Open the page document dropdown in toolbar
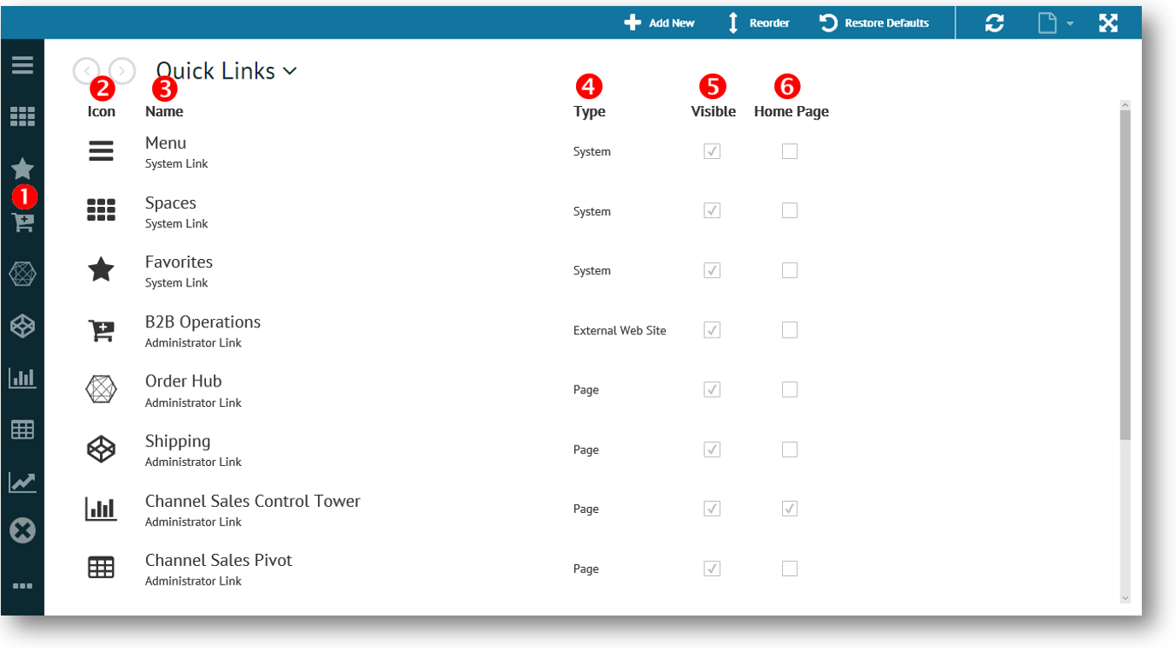The width and height of the screenshot is (1176, 648). [x=1055, y=23]
